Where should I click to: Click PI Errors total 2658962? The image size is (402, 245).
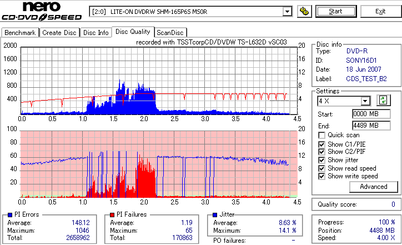(78, 238)
